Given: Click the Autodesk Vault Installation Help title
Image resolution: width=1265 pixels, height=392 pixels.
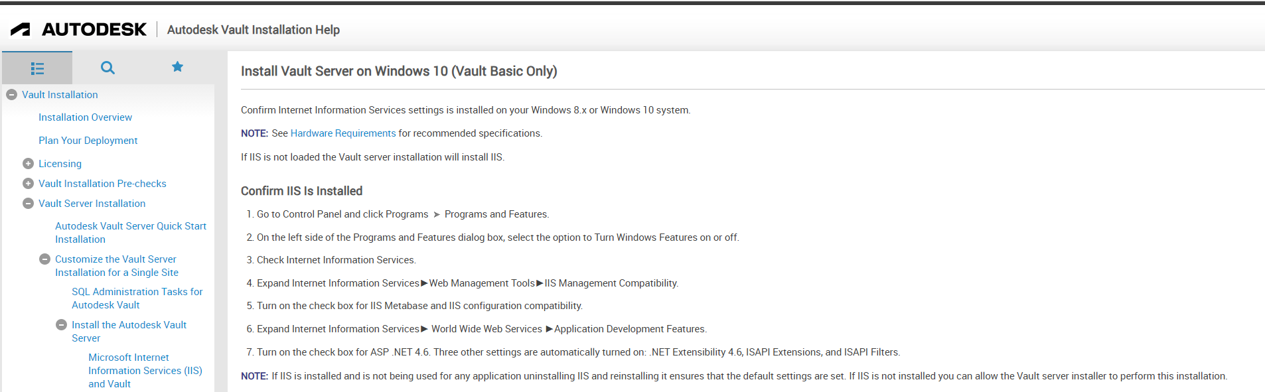Looking at the screenshot, I should pyautogui.click(x=253, y=29).
